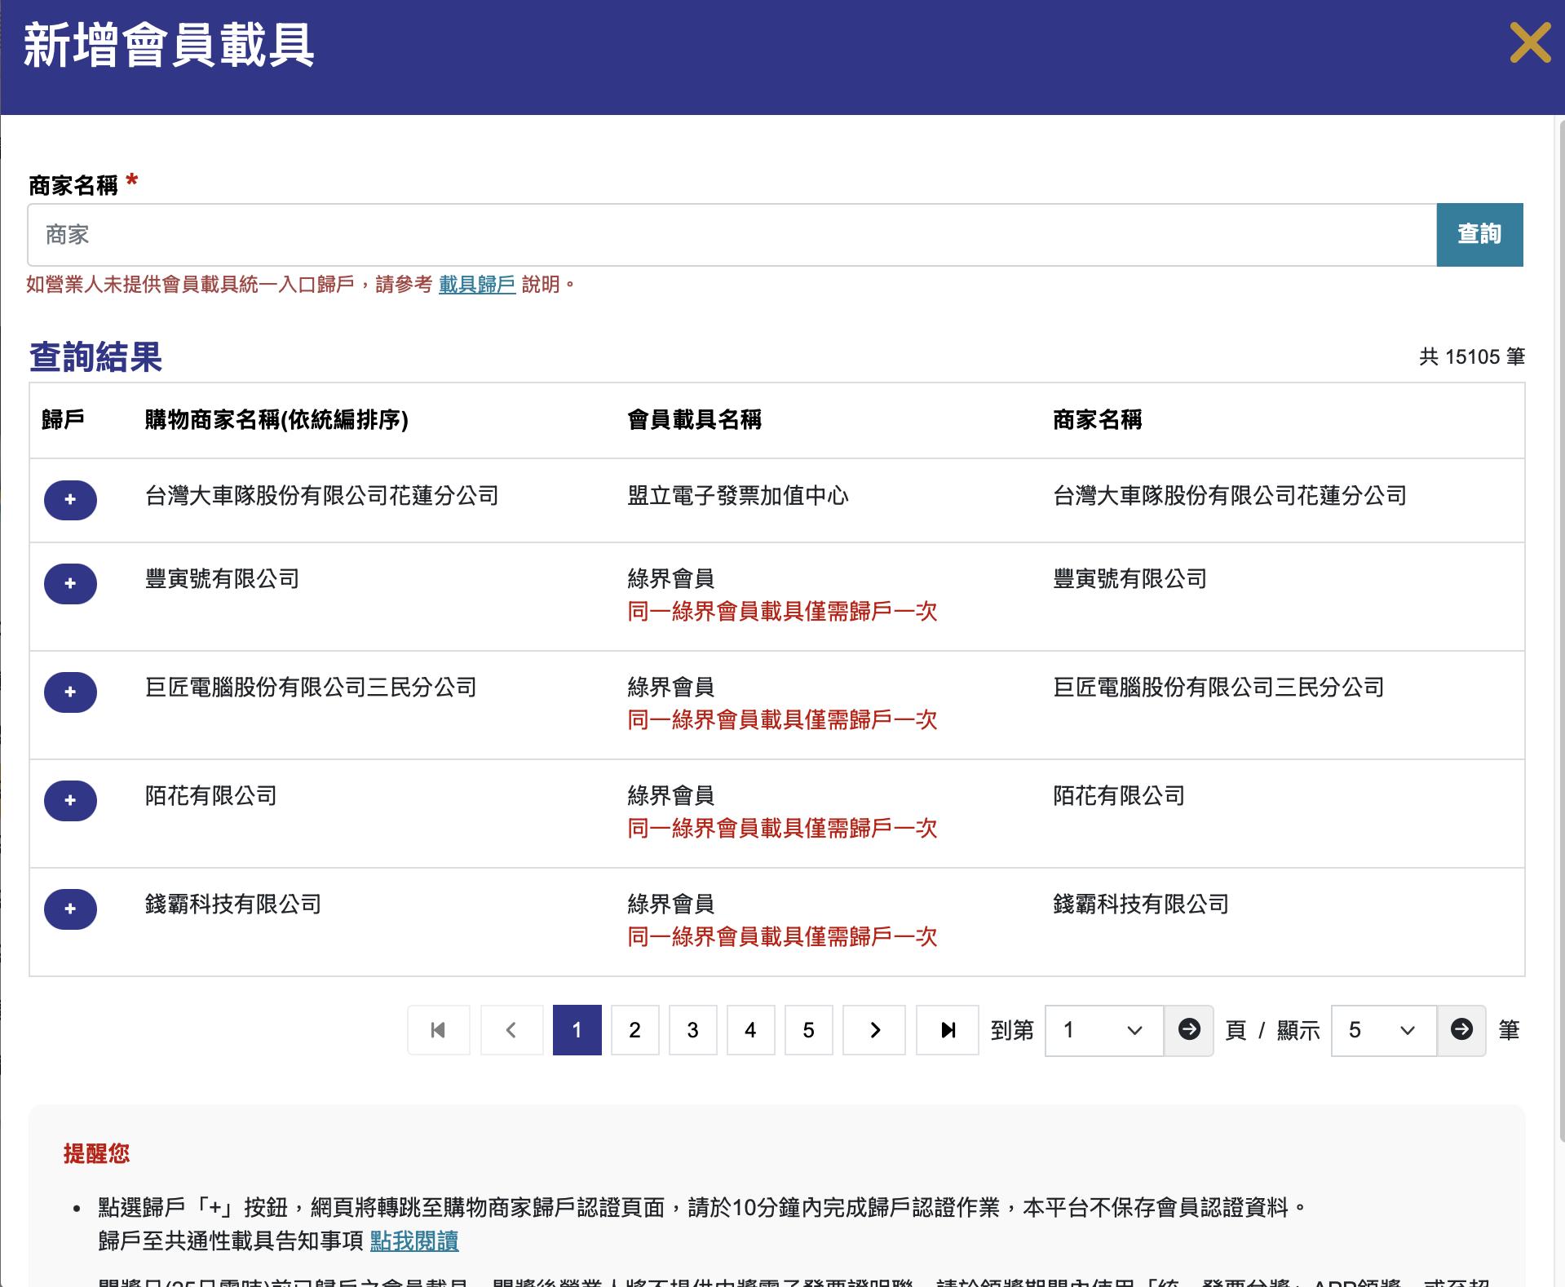Open the 載具歸戶 explanation link

[x=477, y=285]
